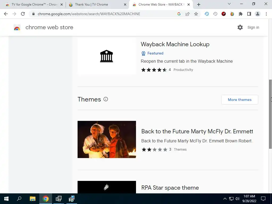
Task: Open the tab search dropdown arrow
Action: (x=229, y=4)
